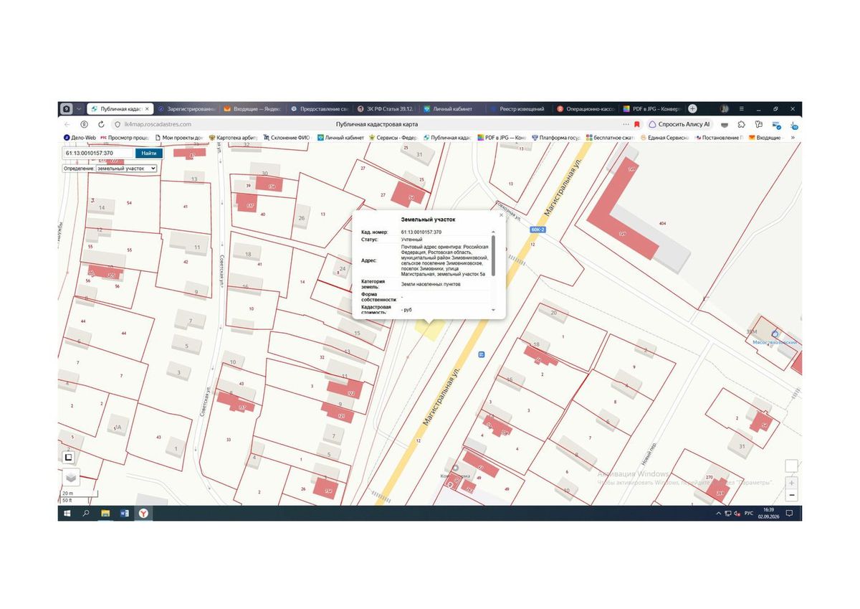Expand the system tray hidden icons chevron
This screenshot has height=609, width=860.
718,514
